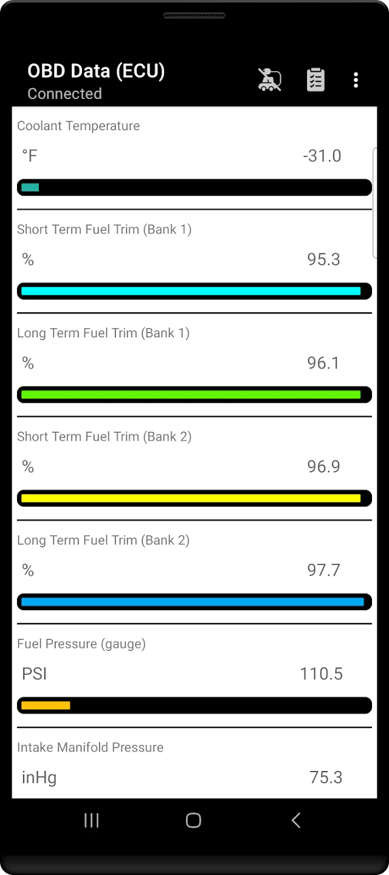Screen dimensions: 389x875
Task: Click the green Long Term Bank 1 bar
Action: (x=194, y=394)
